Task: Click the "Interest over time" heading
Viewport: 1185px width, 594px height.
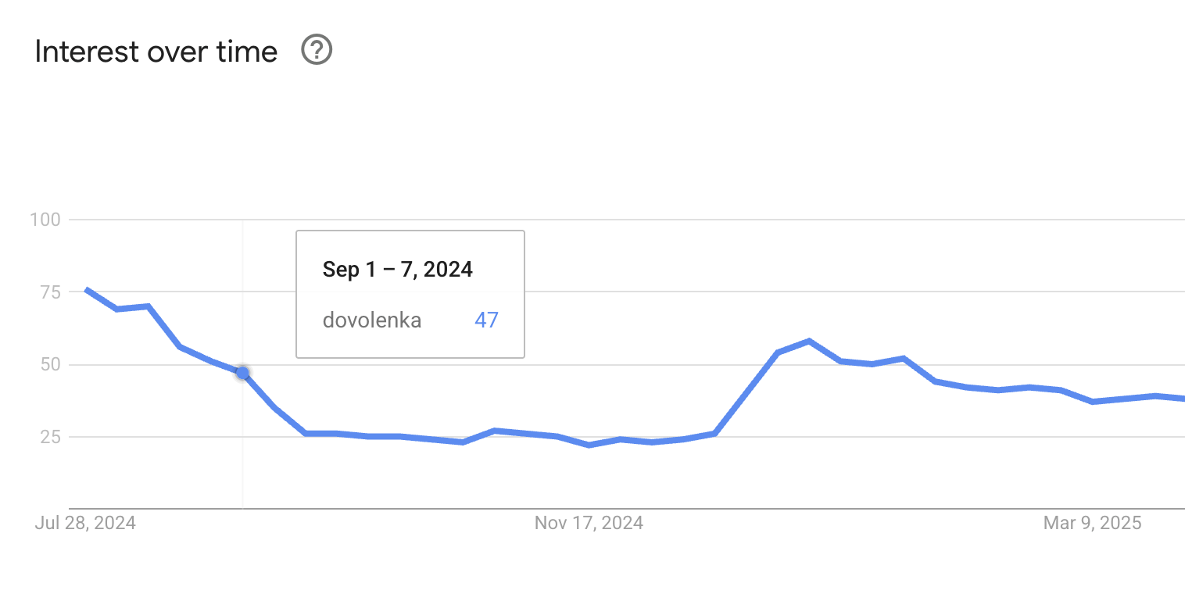Action: coord(156,52)
